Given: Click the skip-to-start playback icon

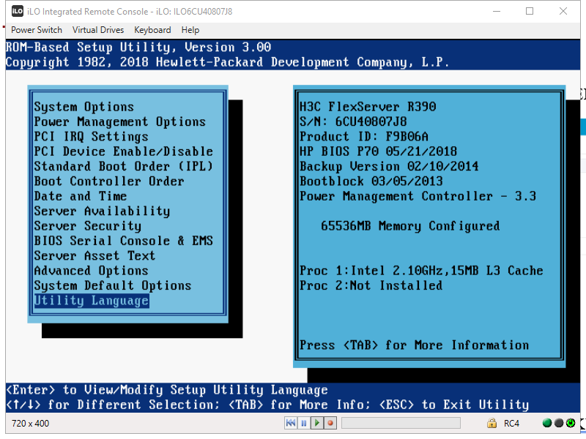Looking at the screenshot, I should (x=291, y=422).
